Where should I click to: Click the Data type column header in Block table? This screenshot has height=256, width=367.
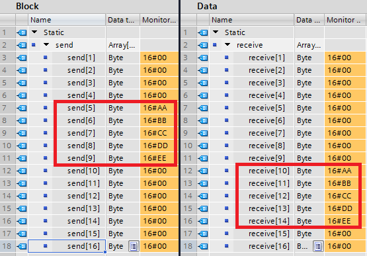(123, 20)
